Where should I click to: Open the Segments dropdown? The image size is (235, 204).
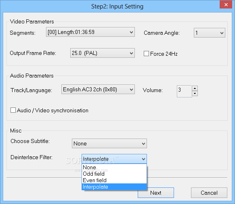pyautogui.click(x=90, y=32)
